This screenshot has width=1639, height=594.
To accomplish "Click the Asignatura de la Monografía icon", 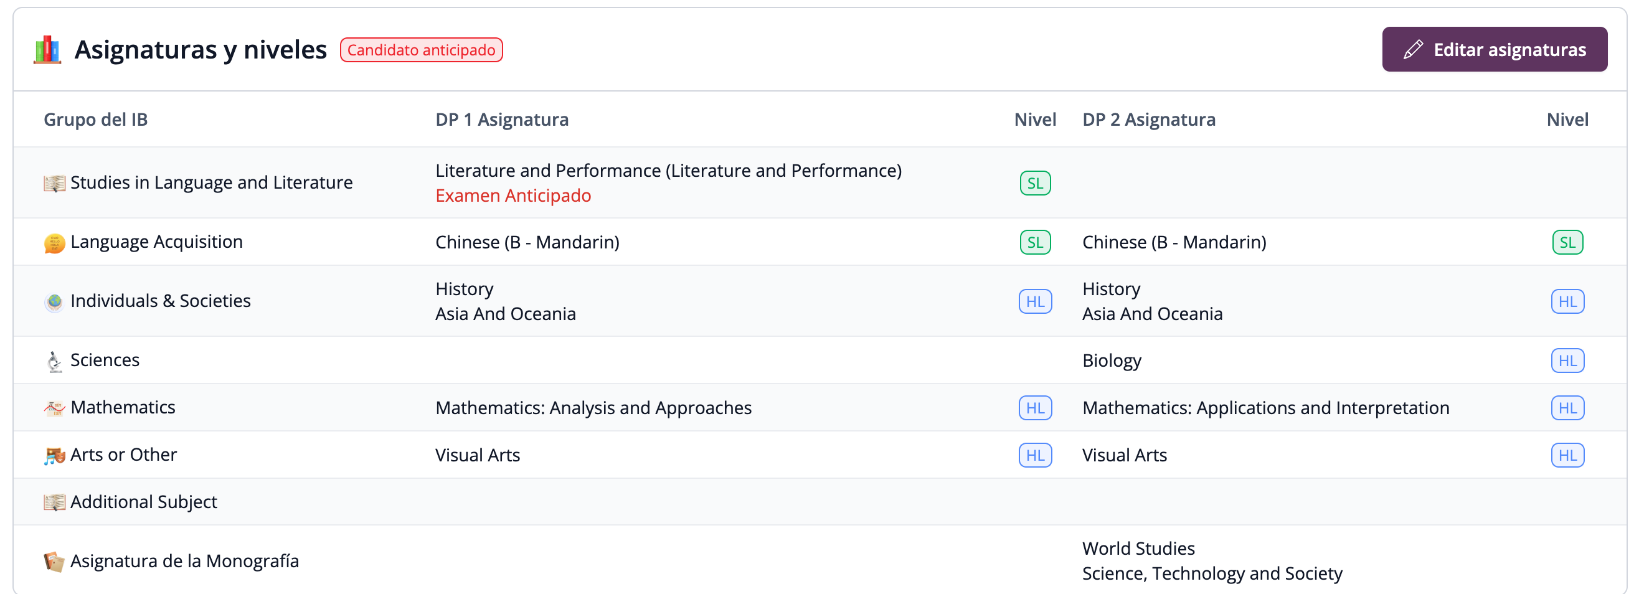I will pyautogui.click(x=55, y=562).
